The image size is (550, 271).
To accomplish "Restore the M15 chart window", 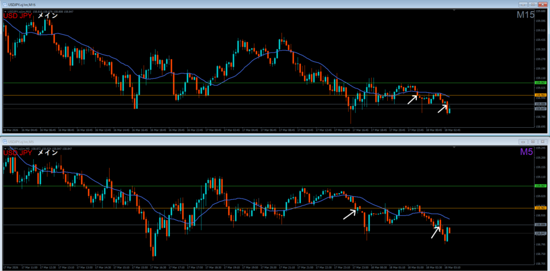I will click(x=532, y=4).
